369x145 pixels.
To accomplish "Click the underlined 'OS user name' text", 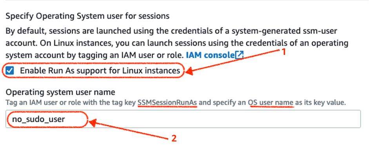I will point(271,103).
